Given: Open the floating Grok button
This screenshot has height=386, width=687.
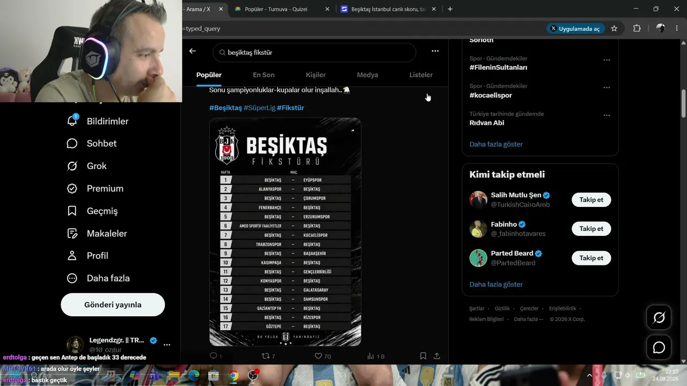Looking at the screenshot, I should click(x=659, y=318).
